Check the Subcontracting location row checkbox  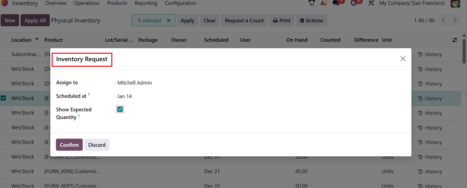tap(4, 54)
